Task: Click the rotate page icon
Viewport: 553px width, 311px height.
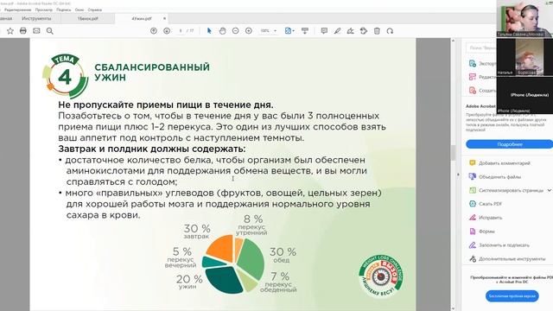Action: [x=390, y=31]
